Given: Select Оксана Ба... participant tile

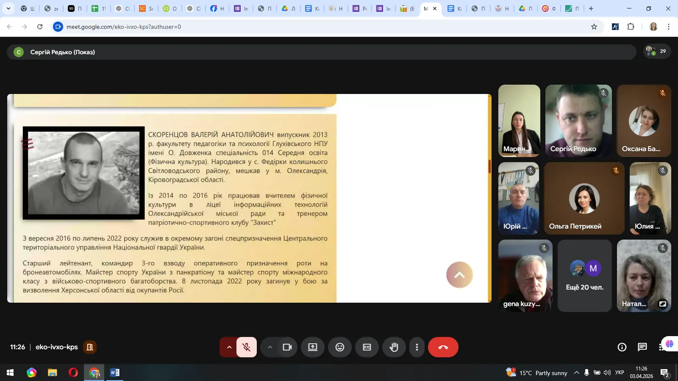Looking at the screenshot, I should coord(644,121).
